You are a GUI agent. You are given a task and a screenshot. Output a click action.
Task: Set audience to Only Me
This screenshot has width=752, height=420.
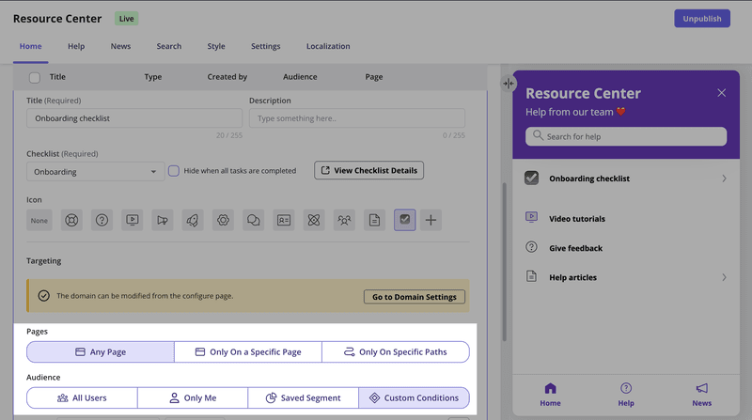193,398
